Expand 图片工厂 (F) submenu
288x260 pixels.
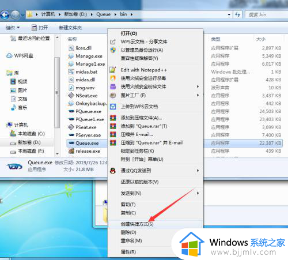click(x=155, y=95)
